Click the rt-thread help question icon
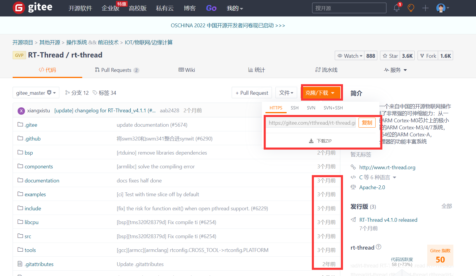The width and height of the screenshot is (476, 276). coord(379,247)
